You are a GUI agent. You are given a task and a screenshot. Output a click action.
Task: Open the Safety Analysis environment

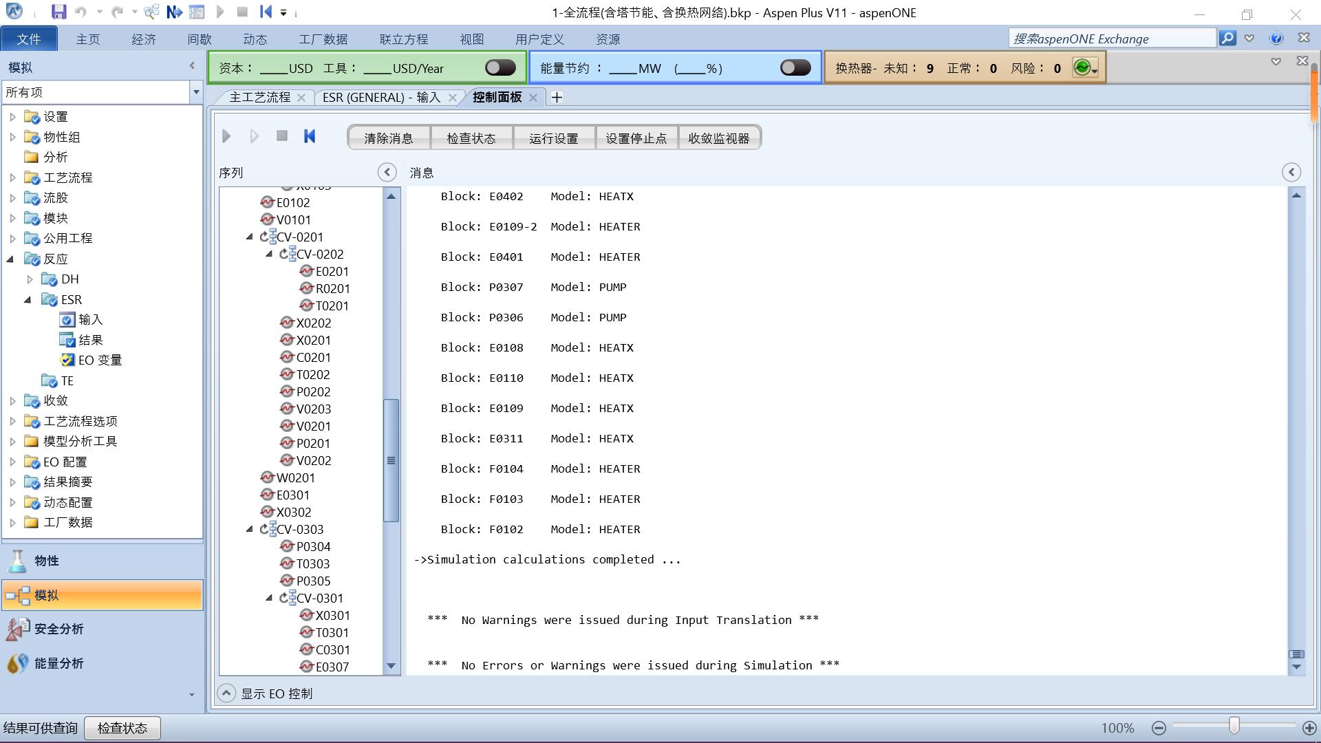[x=58, y=629]
